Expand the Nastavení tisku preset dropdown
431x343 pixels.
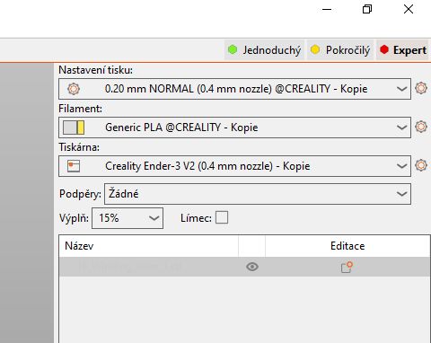401,89
